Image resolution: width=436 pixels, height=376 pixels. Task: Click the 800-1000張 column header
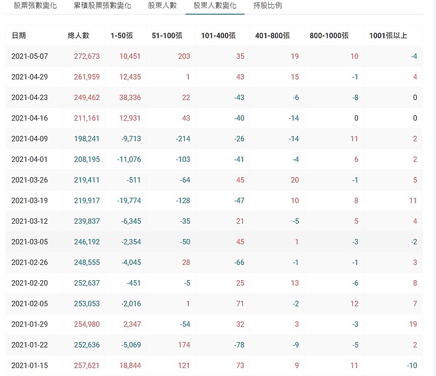(329, 35)
